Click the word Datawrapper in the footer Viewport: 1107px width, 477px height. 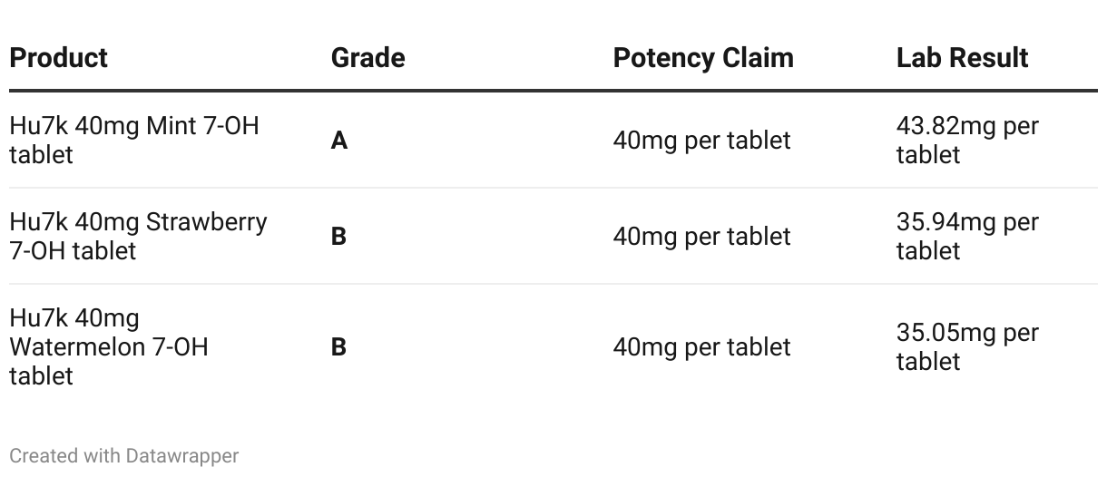[182, 455]
